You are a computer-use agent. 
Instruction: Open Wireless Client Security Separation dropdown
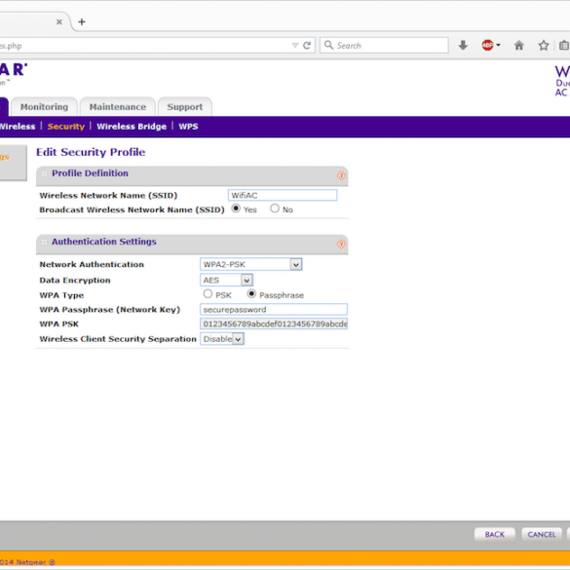point(222,339)
